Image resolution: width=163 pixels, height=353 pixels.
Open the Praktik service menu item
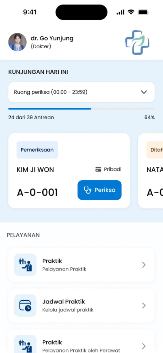[81, 265]
